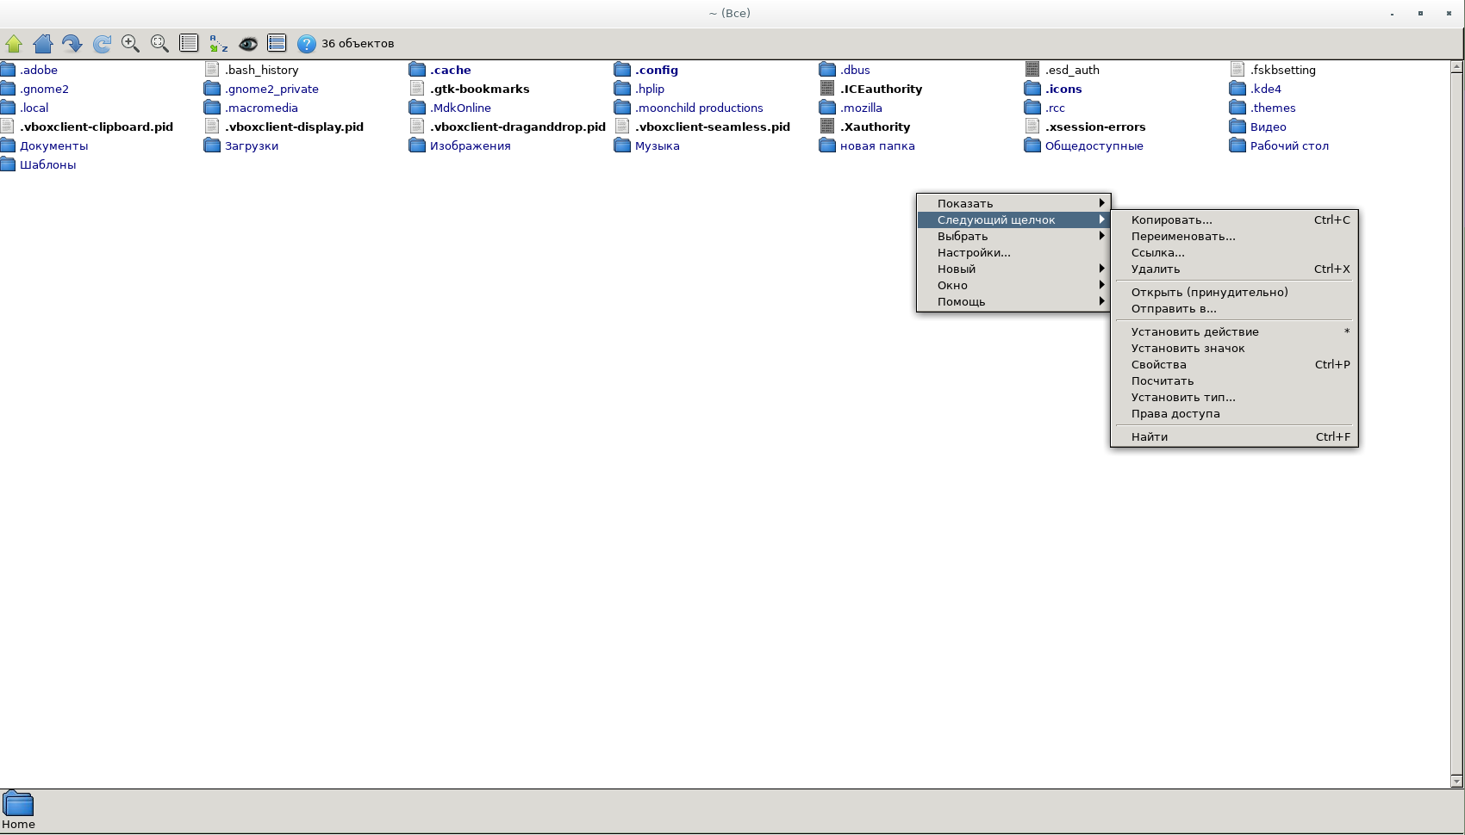
Task: Click the .gnome2_private folder name
Action: [271, 90]
